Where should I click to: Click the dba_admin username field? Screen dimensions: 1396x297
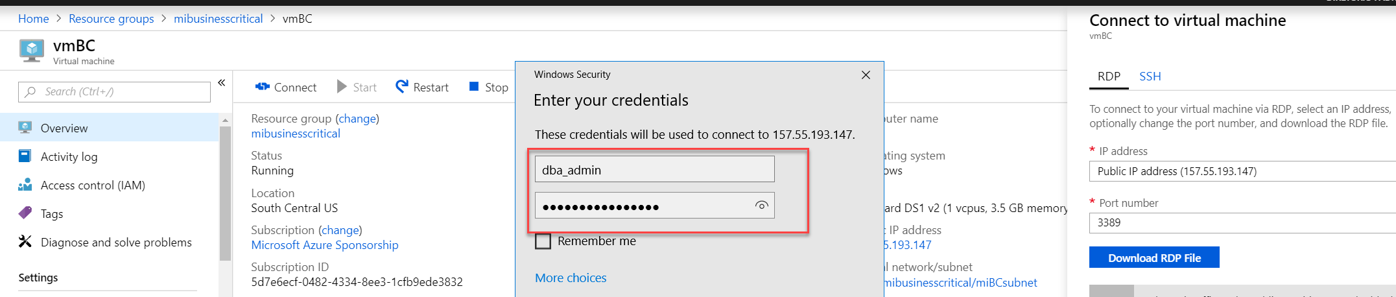(654, 170)
